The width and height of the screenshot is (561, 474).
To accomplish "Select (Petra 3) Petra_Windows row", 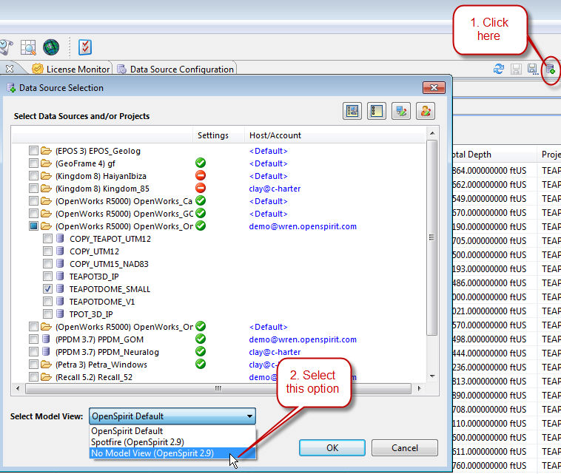I will click(101, 365).
